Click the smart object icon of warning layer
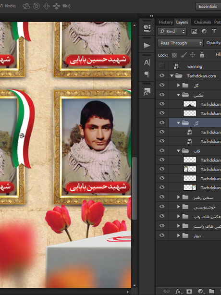221x295 pixels. coord(176,66)
